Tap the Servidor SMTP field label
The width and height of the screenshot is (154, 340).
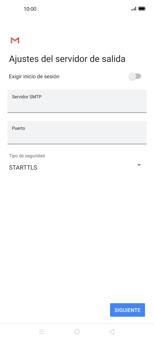(27, 97)
